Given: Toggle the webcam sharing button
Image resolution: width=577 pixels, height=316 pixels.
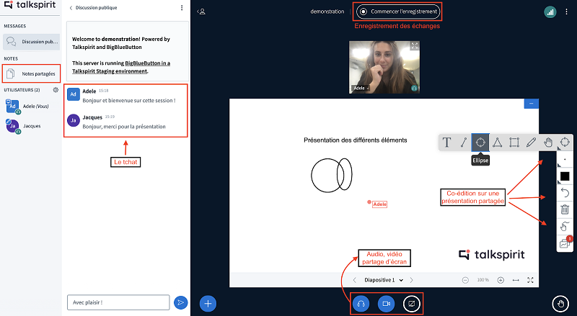Looking at the screenshot, I should (x=386, y=304).
